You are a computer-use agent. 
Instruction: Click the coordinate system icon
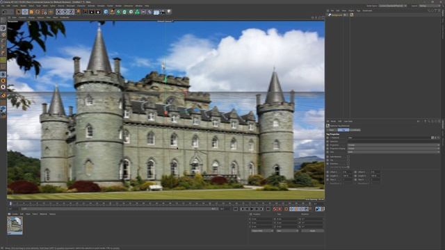point(78,12)
